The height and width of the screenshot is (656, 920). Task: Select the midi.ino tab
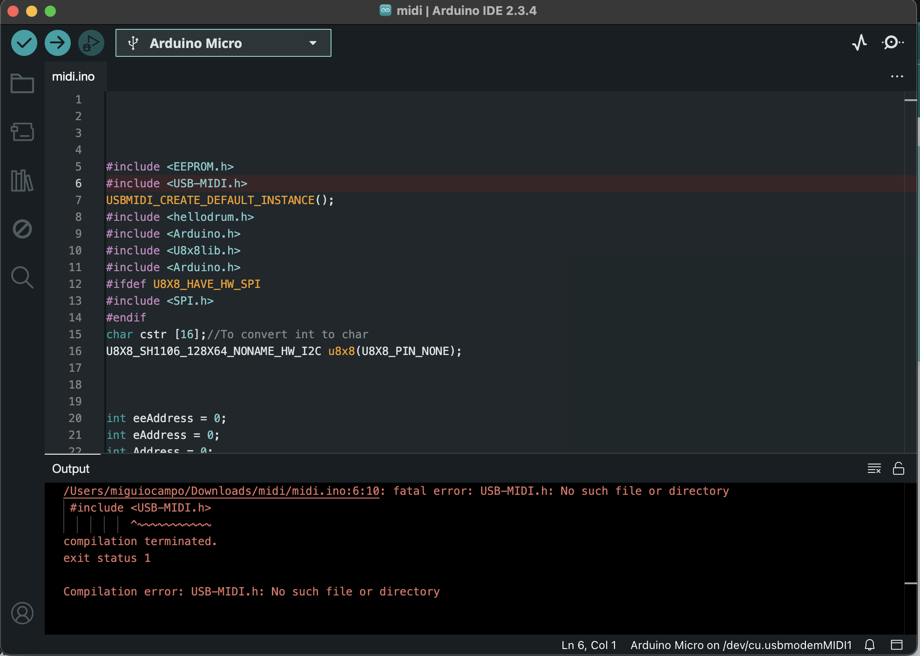(74, 76)
